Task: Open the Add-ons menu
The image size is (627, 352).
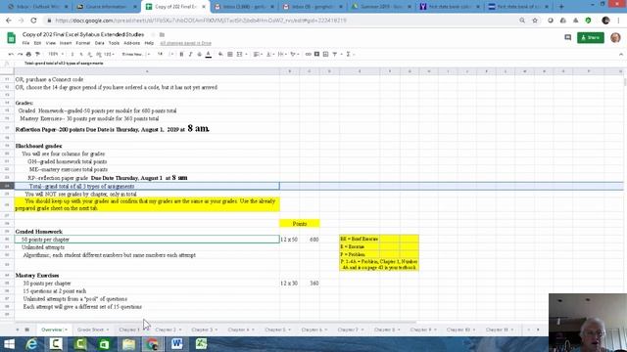Action: click(x=131, y=43)
